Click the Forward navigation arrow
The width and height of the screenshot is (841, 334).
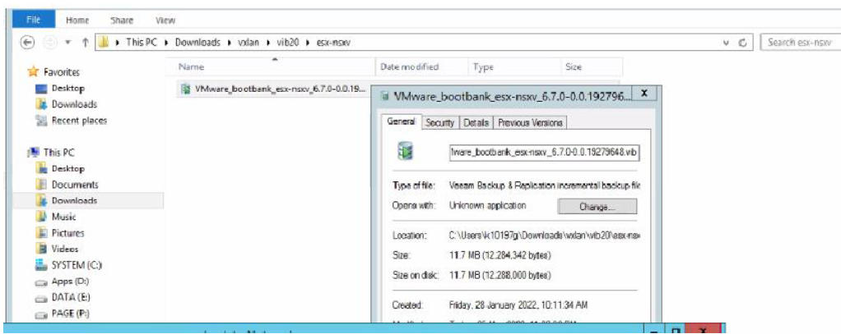49,43
